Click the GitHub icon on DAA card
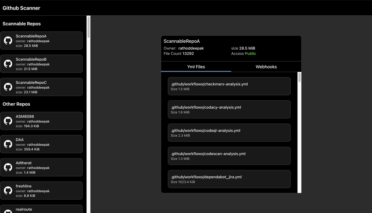Screen dimensions: 372x213 tap(8, 144)
